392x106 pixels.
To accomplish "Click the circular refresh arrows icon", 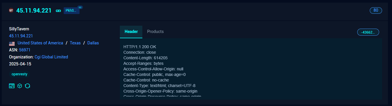I will (x=28, y=86).
